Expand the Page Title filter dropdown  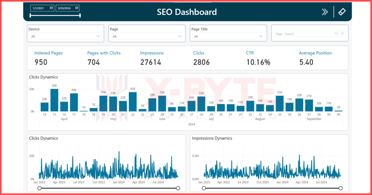coord(261,36)
